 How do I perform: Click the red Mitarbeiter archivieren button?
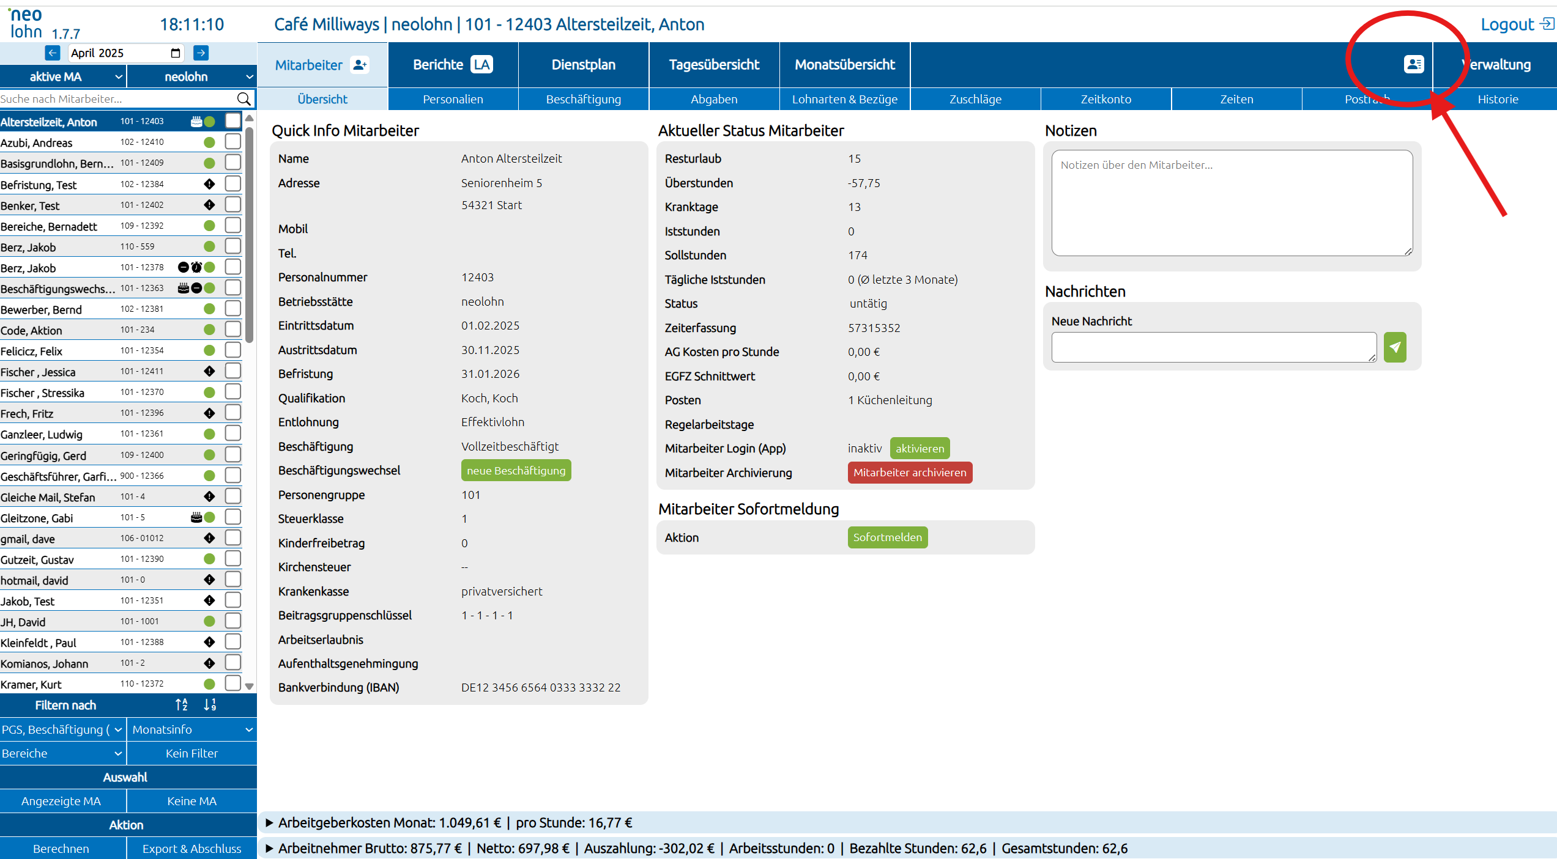(x=910, y=473)
